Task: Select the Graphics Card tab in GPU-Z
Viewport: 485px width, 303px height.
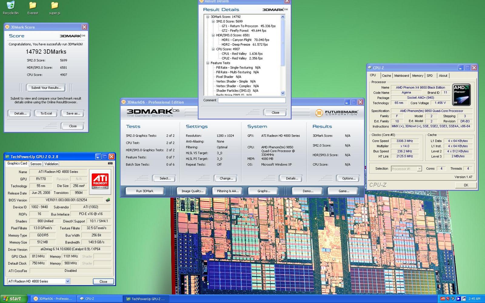Action: coord(17,163)
